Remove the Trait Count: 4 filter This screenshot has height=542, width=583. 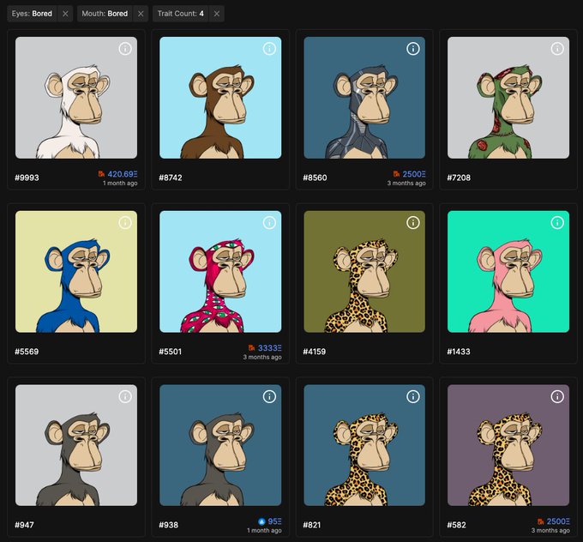click(217, 14)
